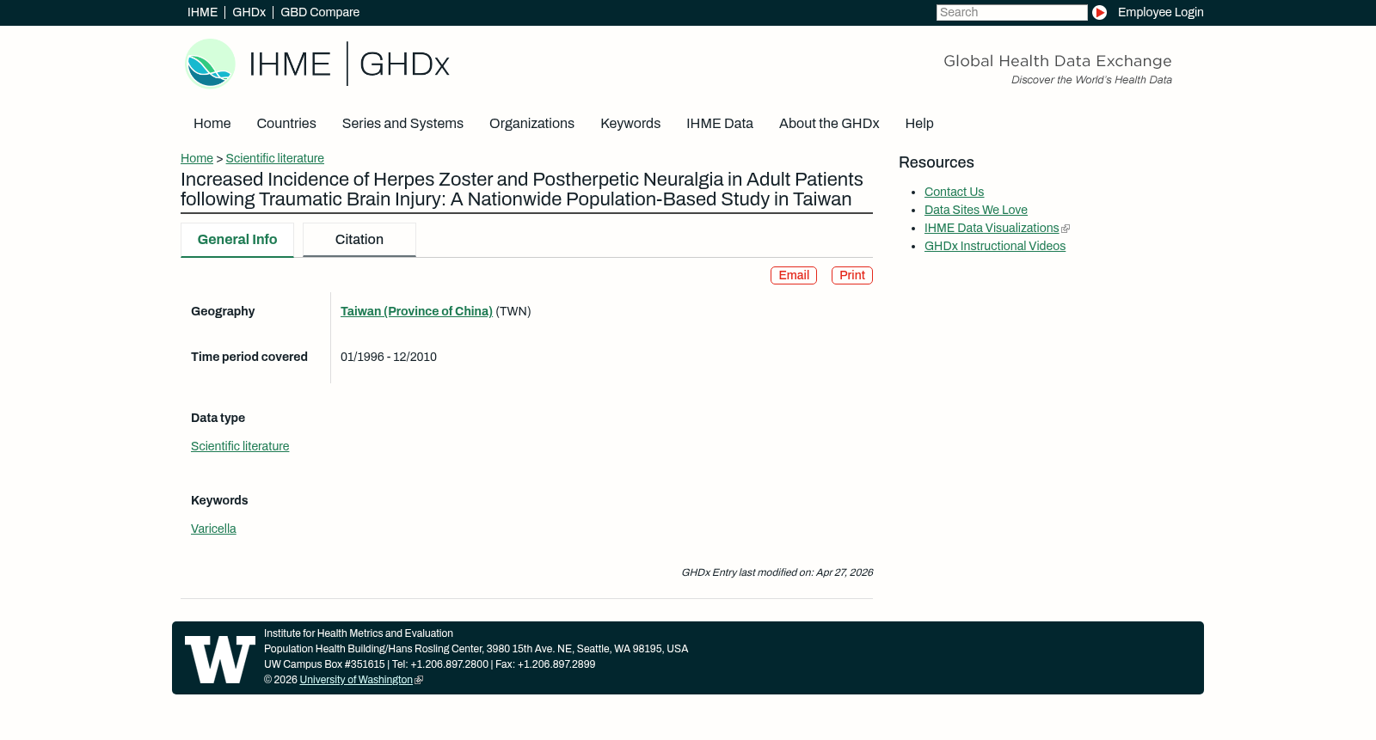The width and height of the screenshot is (1376, 740).
Task: Click the Time period covered label
Action: pyautogui.click(x=249, y=357)
